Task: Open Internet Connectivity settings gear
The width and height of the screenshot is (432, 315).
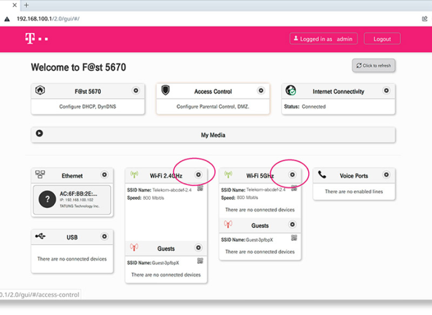Action: pos(386,91)
